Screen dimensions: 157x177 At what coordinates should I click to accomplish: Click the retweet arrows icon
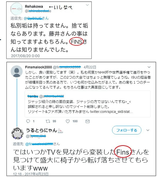pos(48,121)
